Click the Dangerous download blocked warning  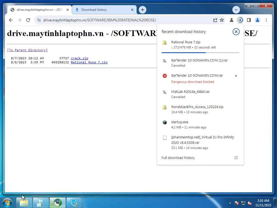click(193, 82)
